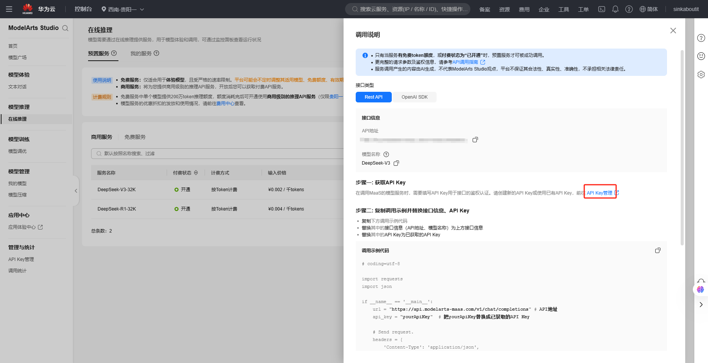The width and height of the screenshot is (708, 363).
Task: Click the ModelArts Studio search icon
Action: click(65, 28)
